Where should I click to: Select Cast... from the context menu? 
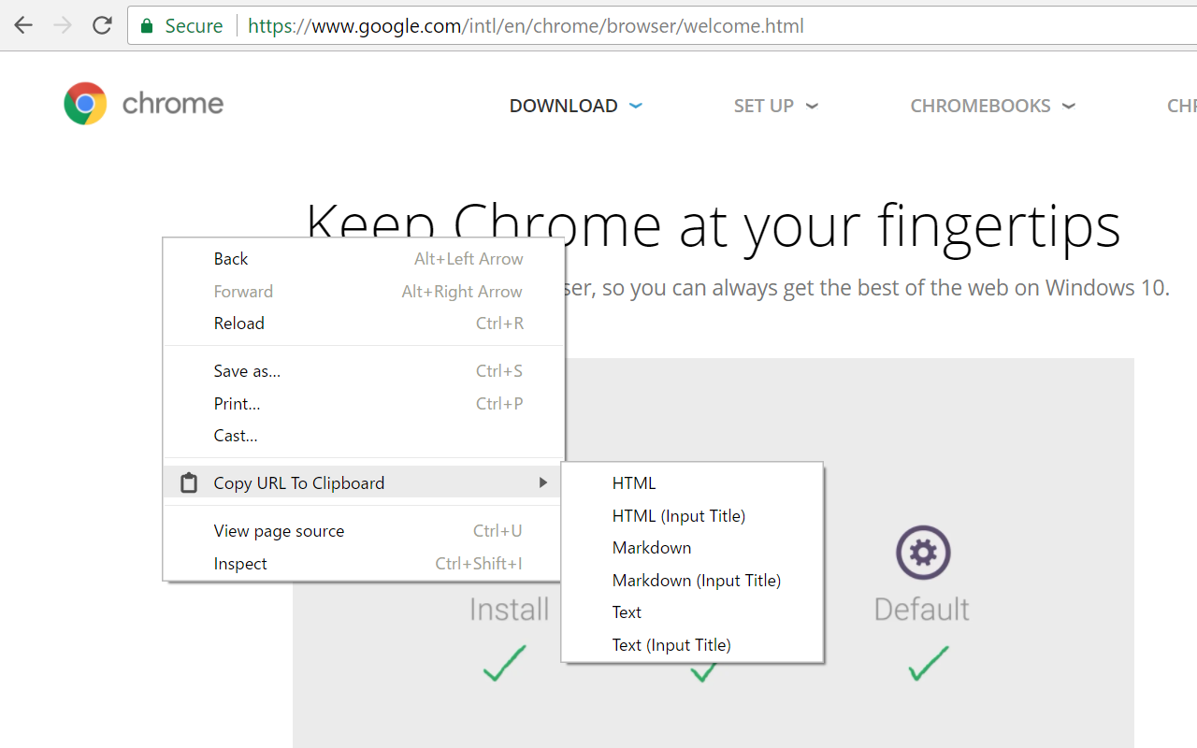click(x=364, y=436)
